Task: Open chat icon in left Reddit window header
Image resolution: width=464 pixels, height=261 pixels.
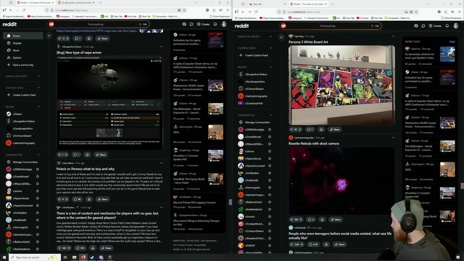Action: [x=191, y=24]
